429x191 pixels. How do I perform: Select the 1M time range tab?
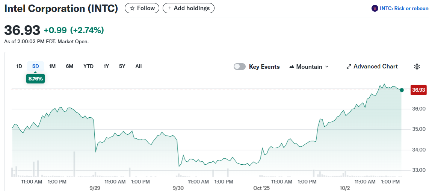[x=52, y=66]
